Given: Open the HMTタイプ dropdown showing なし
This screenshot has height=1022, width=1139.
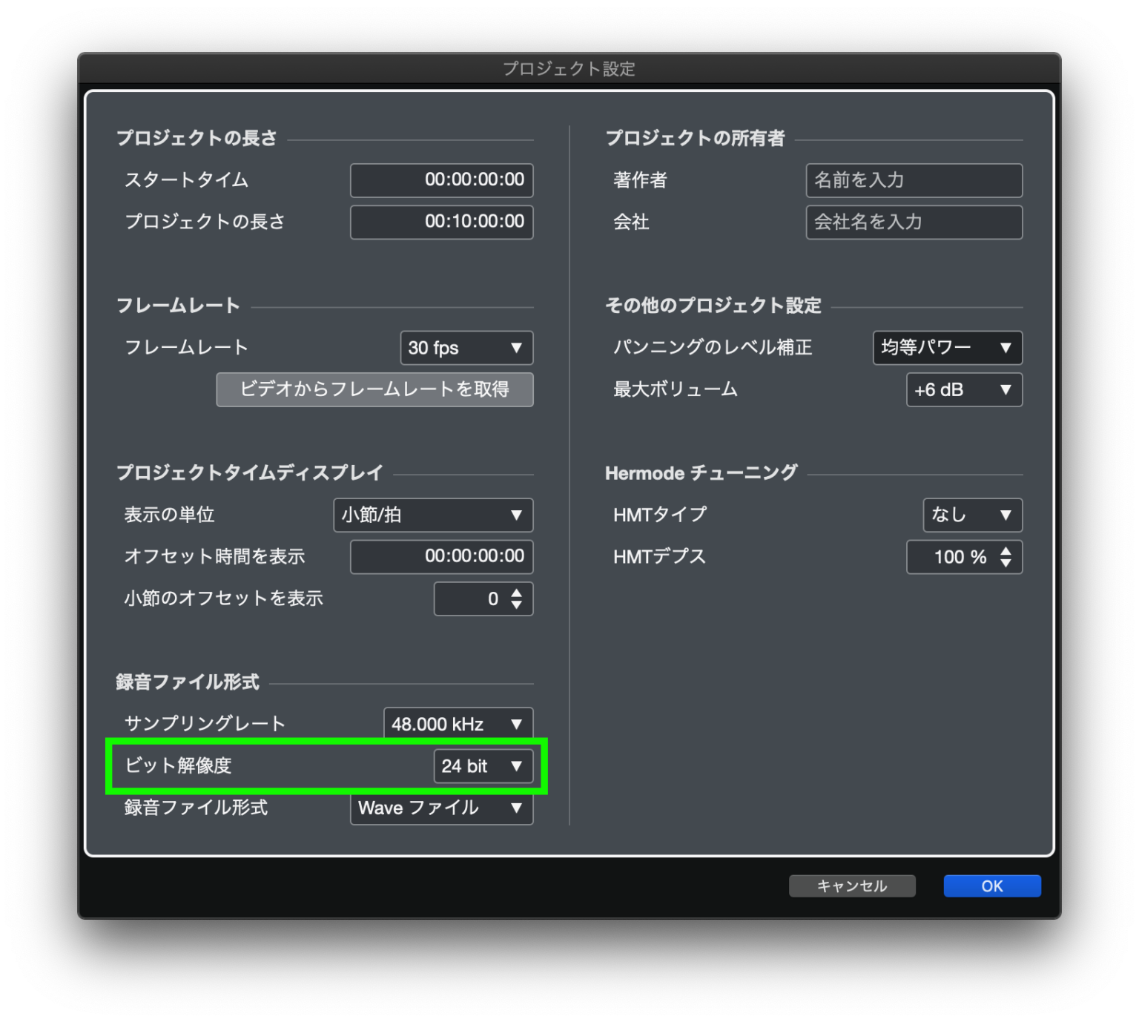Looking at the screenshot, I should click(972, 515).
